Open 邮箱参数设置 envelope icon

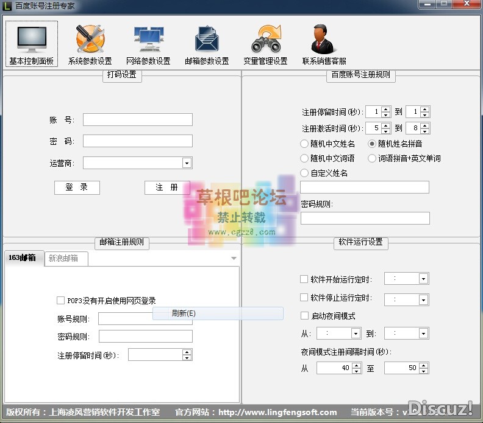click(207, 44)
